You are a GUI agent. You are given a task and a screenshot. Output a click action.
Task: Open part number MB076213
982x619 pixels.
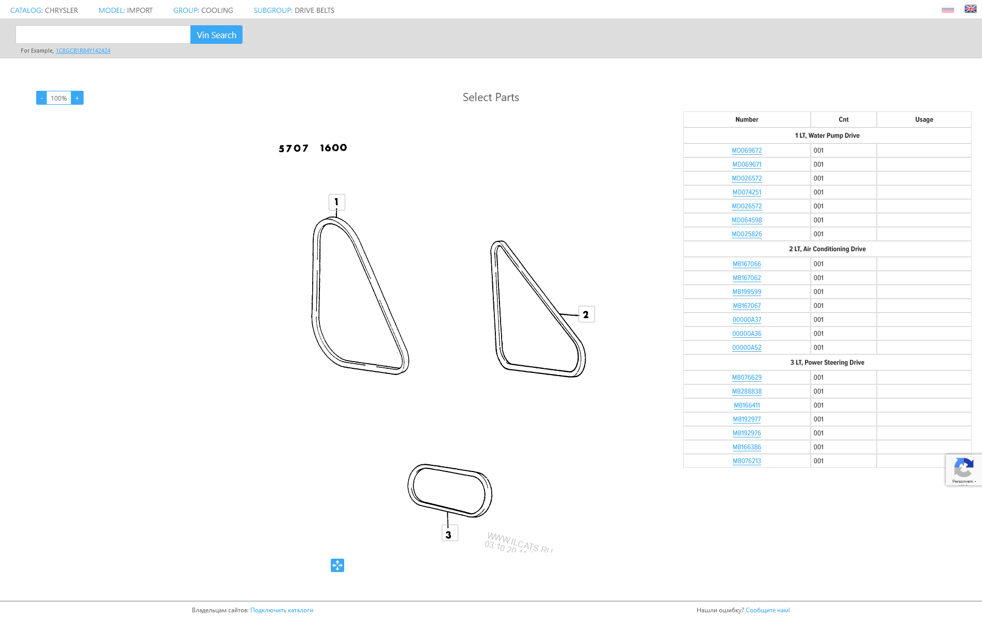[747, 461]
